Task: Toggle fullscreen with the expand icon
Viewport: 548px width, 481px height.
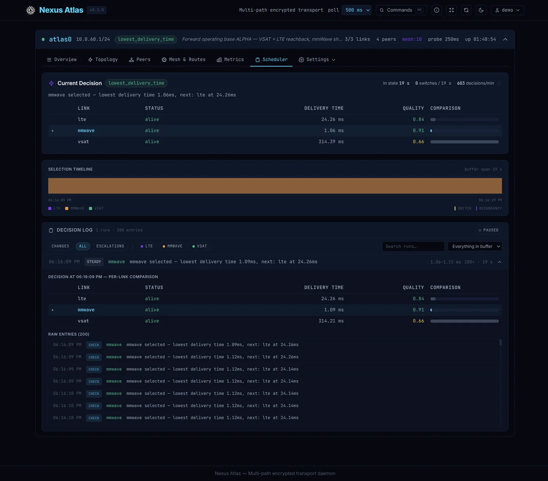Action: pos(451,10)
